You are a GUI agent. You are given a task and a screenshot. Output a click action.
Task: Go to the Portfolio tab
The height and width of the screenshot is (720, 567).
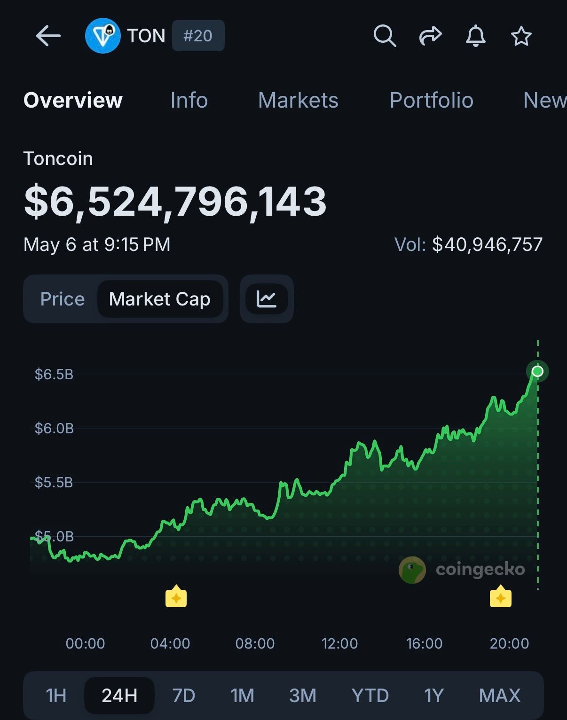431,100
